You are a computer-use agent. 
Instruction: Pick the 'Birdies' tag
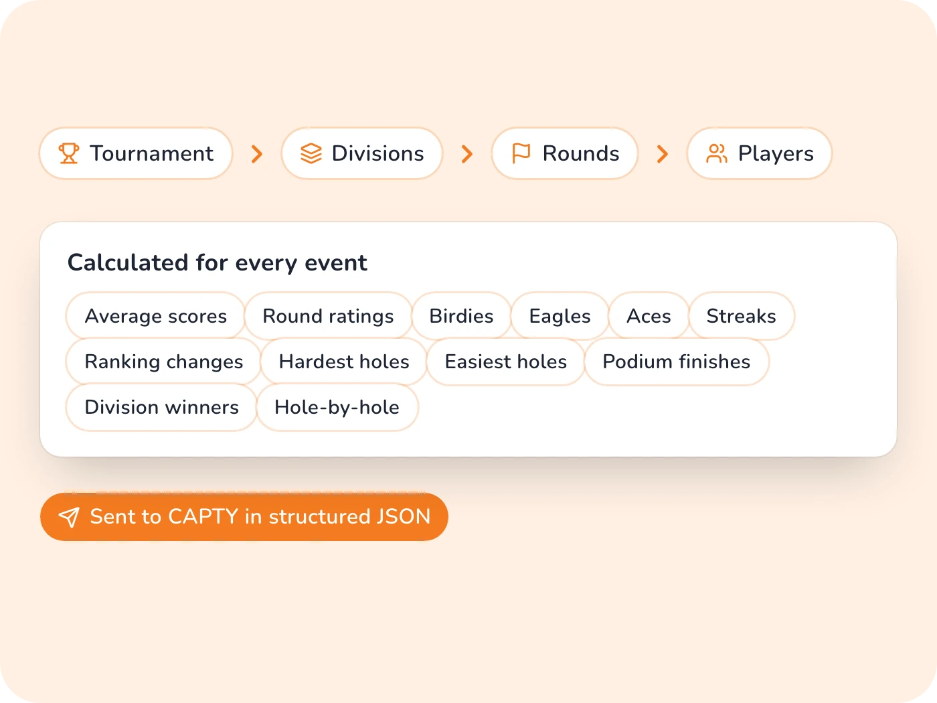tap(461, 316)
